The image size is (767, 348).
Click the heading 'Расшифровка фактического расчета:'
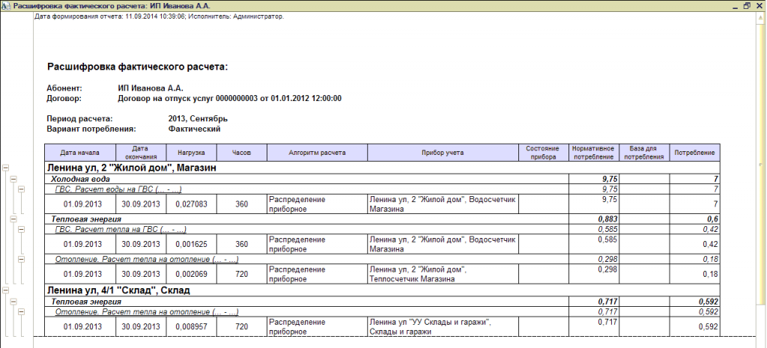tap(138, 67)
